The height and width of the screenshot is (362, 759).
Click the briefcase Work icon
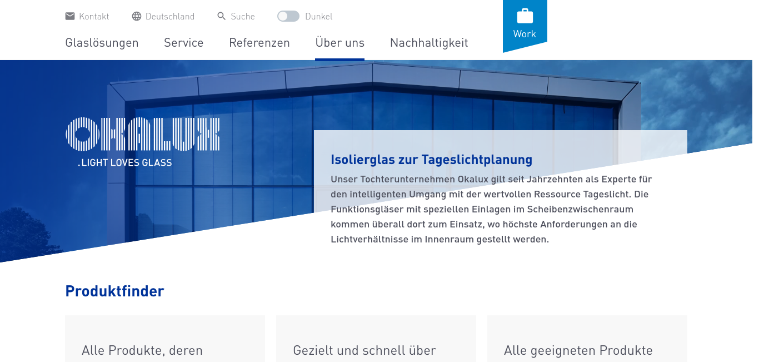point(525,16)
